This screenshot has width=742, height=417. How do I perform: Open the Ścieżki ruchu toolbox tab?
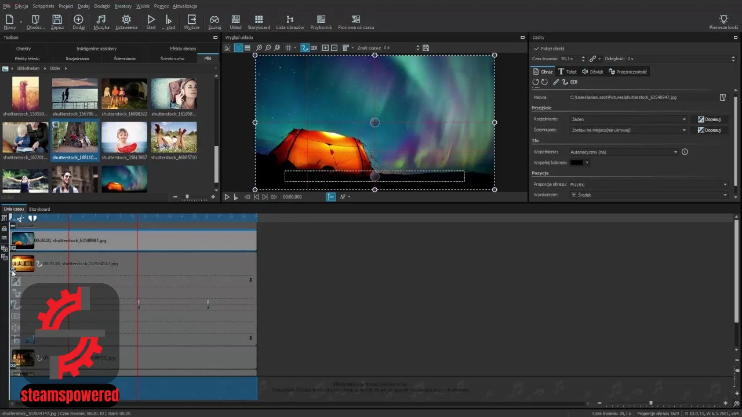coord(173,58)
